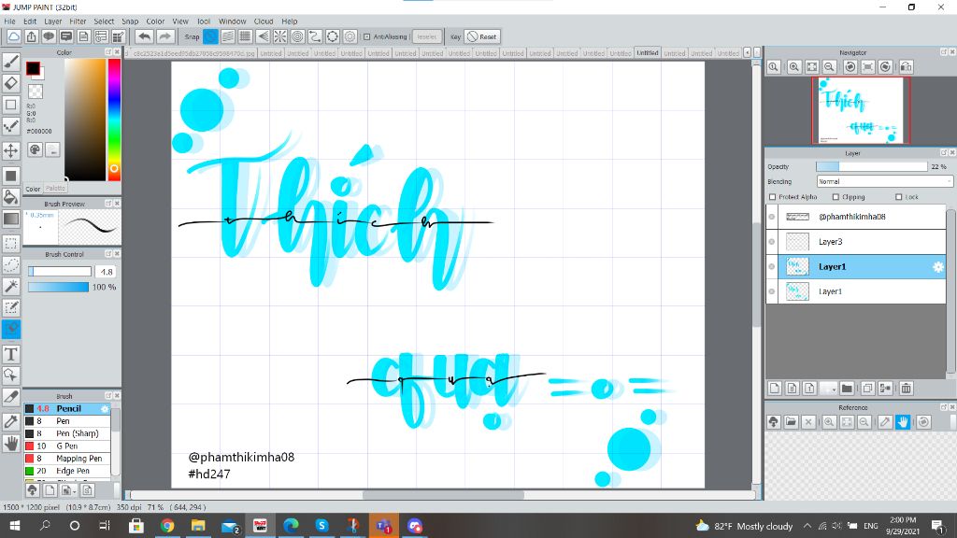Open the Blending mode dropdown
This screenshot has width=957, height=538.
coord(884,182)
